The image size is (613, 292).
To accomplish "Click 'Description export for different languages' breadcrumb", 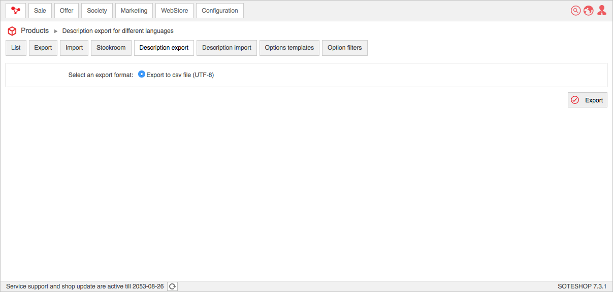I will point(118,31).
